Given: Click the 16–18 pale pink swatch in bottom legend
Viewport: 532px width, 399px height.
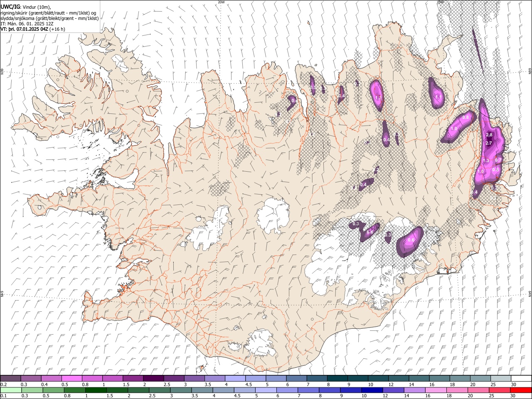Looking at the screenshot, I should 436,390.
